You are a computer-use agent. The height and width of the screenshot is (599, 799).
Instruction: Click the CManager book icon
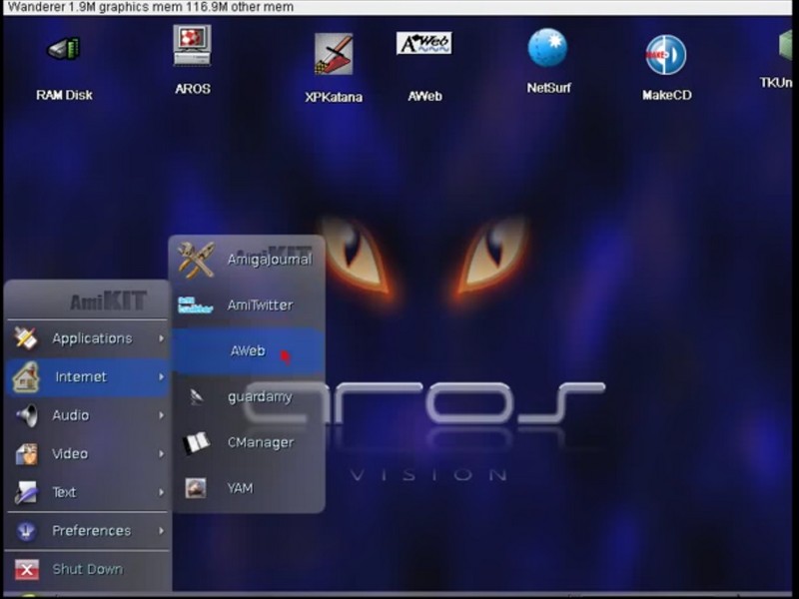point(196,443)
